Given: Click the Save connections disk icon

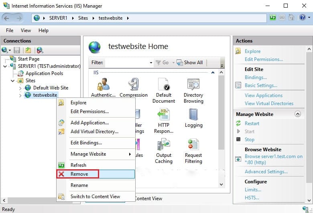Looking at the screenshot, I should (17, 50).
